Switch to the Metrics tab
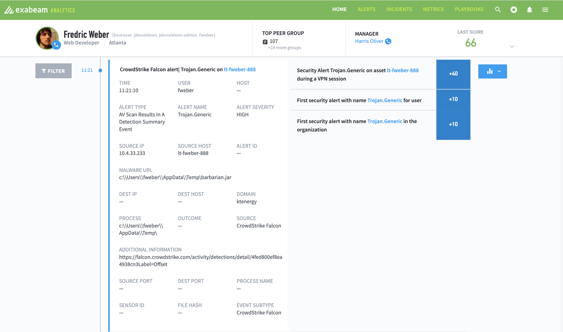 pyautogui.click(x=433, y=9)
